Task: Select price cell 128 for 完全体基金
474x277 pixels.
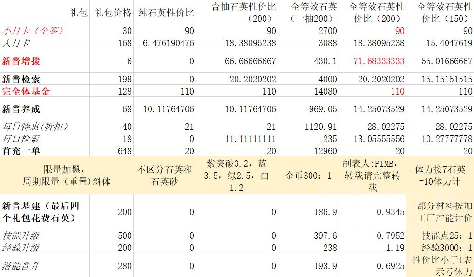Action: (112, 91)
